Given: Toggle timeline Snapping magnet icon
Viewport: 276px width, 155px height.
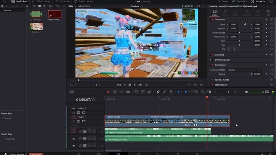Looking at the screenshot, I should pyautogui.click(x=158, y=92).
